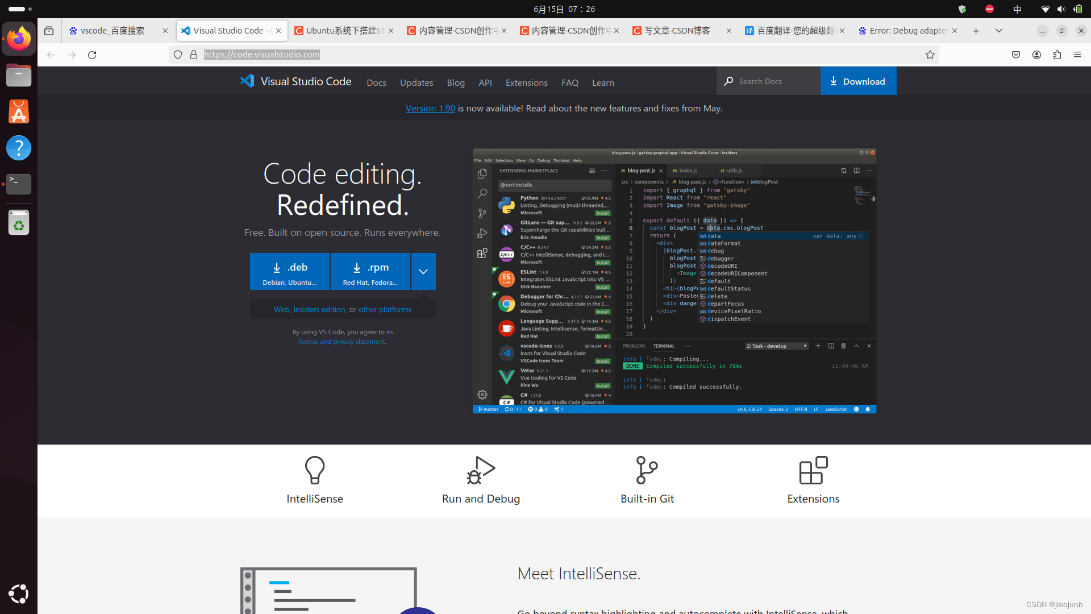Open the Trash in the dock
Viewport: 1091px width, 614px height.
[19, 222]
